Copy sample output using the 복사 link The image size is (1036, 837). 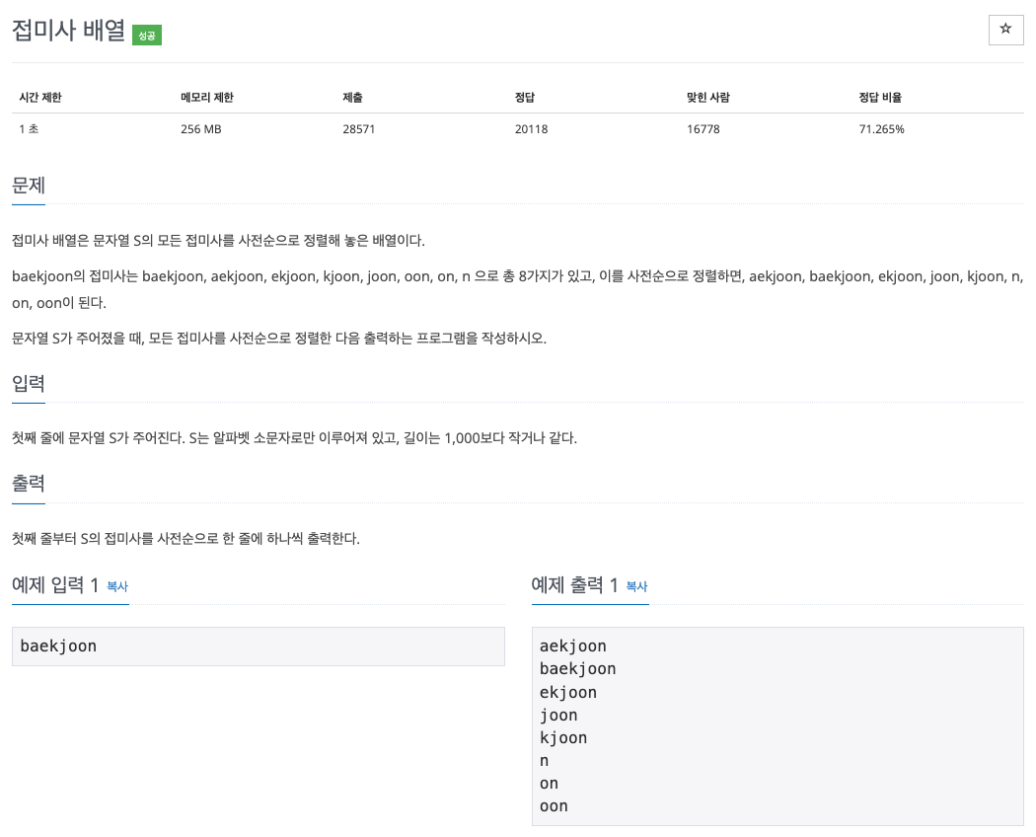636,585
